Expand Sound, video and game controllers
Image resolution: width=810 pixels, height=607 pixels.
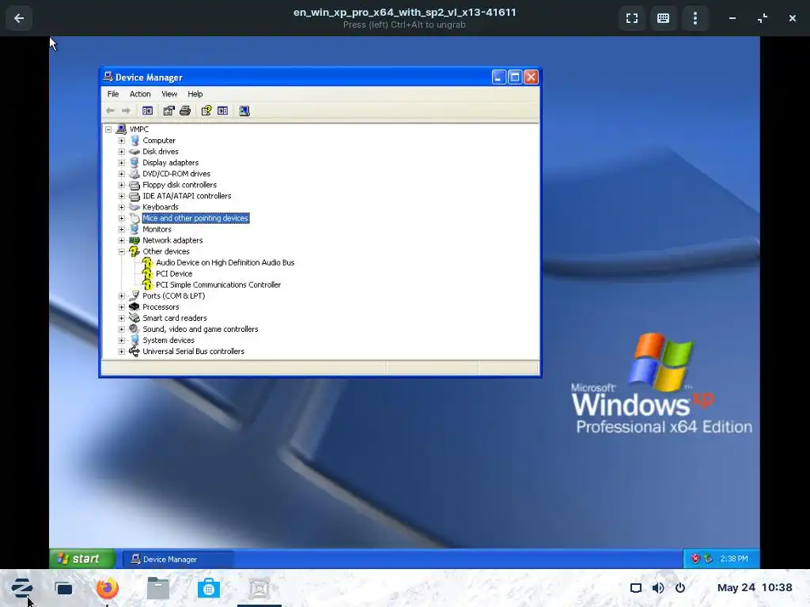[x=121, y=330]
